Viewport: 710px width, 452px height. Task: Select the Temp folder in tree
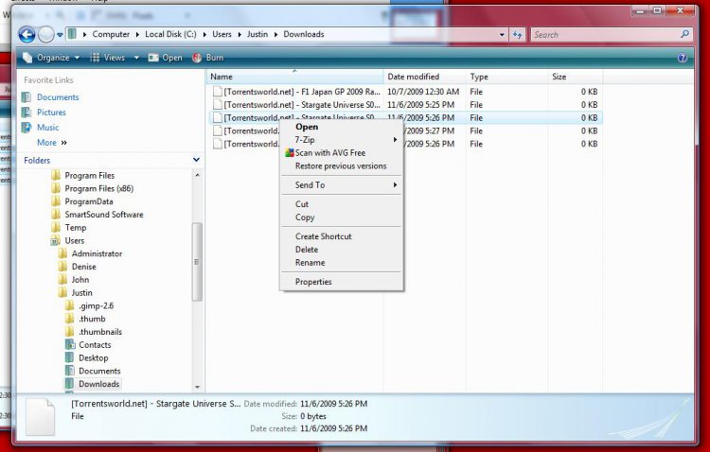(x=75, y=228)
